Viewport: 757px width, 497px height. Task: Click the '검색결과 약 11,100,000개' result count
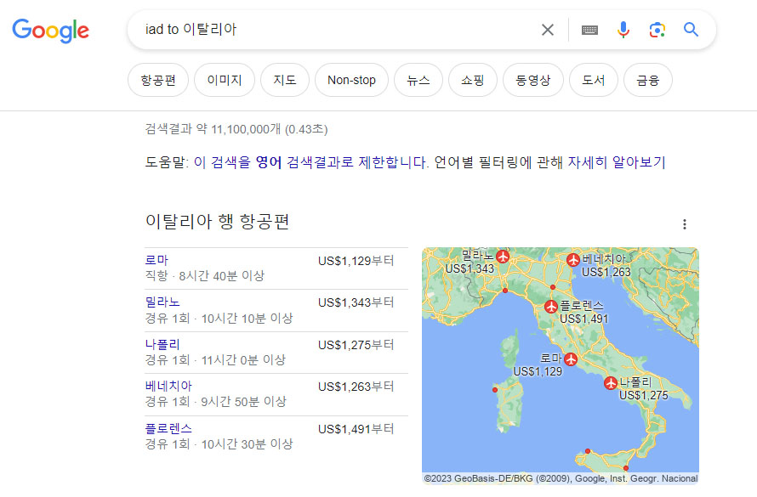(213, 129)
